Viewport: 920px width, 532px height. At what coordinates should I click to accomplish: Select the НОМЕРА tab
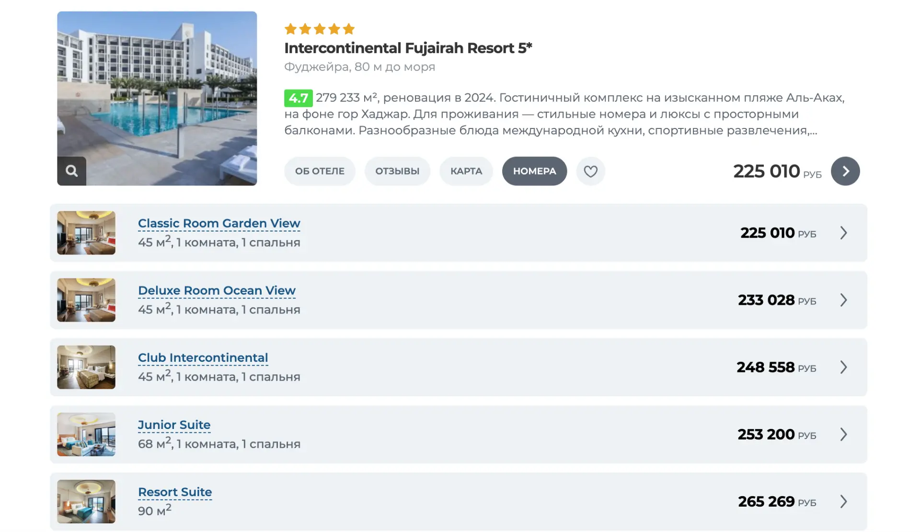[x=534, y=171]
